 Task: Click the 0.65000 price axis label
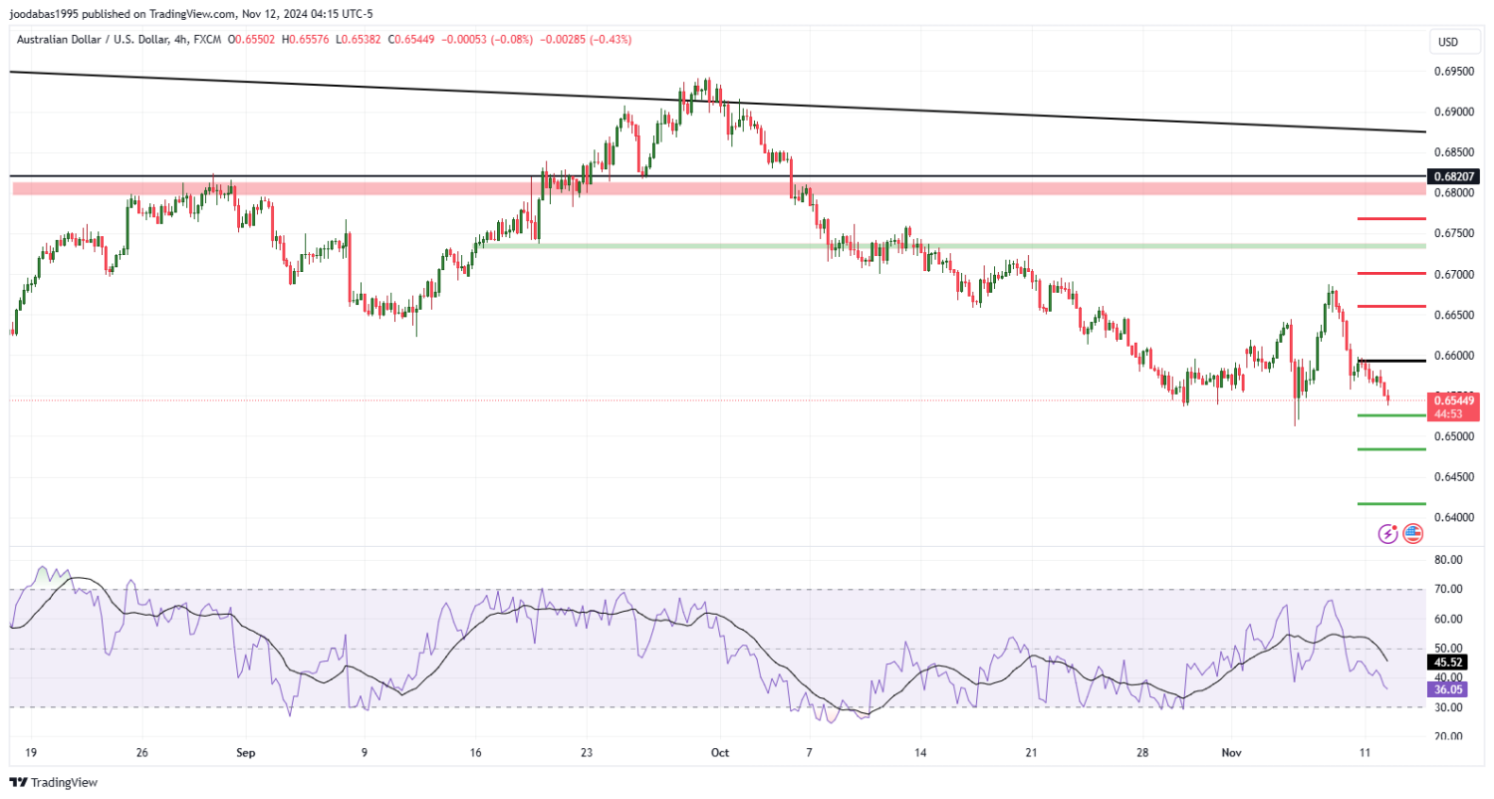(1454, 436)
